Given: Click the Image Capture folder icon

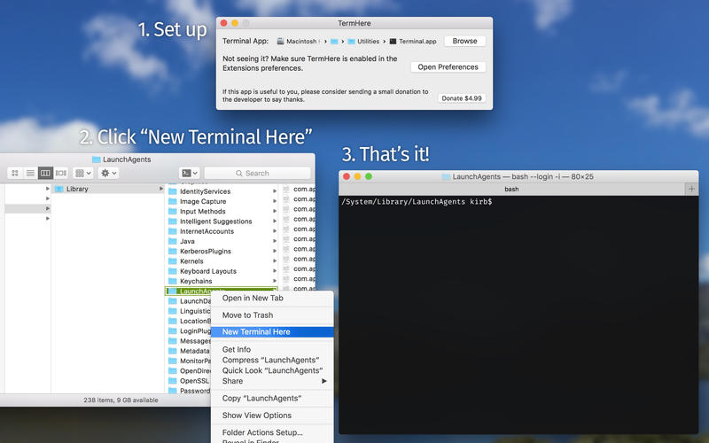Looking at the screenshot, I should [172, 201].
